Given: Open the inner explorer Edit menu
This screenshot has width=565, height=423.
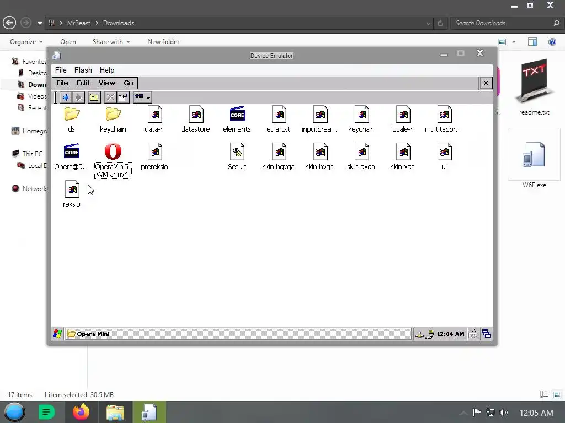Looking at the screenshot, I should 83,83.
